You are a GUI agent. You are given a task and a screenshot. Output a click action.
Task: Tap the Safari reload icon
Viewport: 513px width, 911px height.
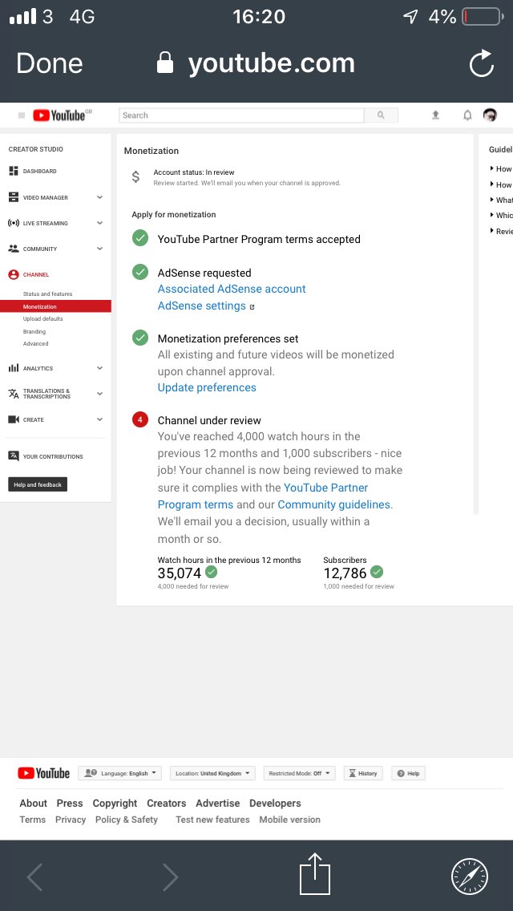click(x=482, y=63)
